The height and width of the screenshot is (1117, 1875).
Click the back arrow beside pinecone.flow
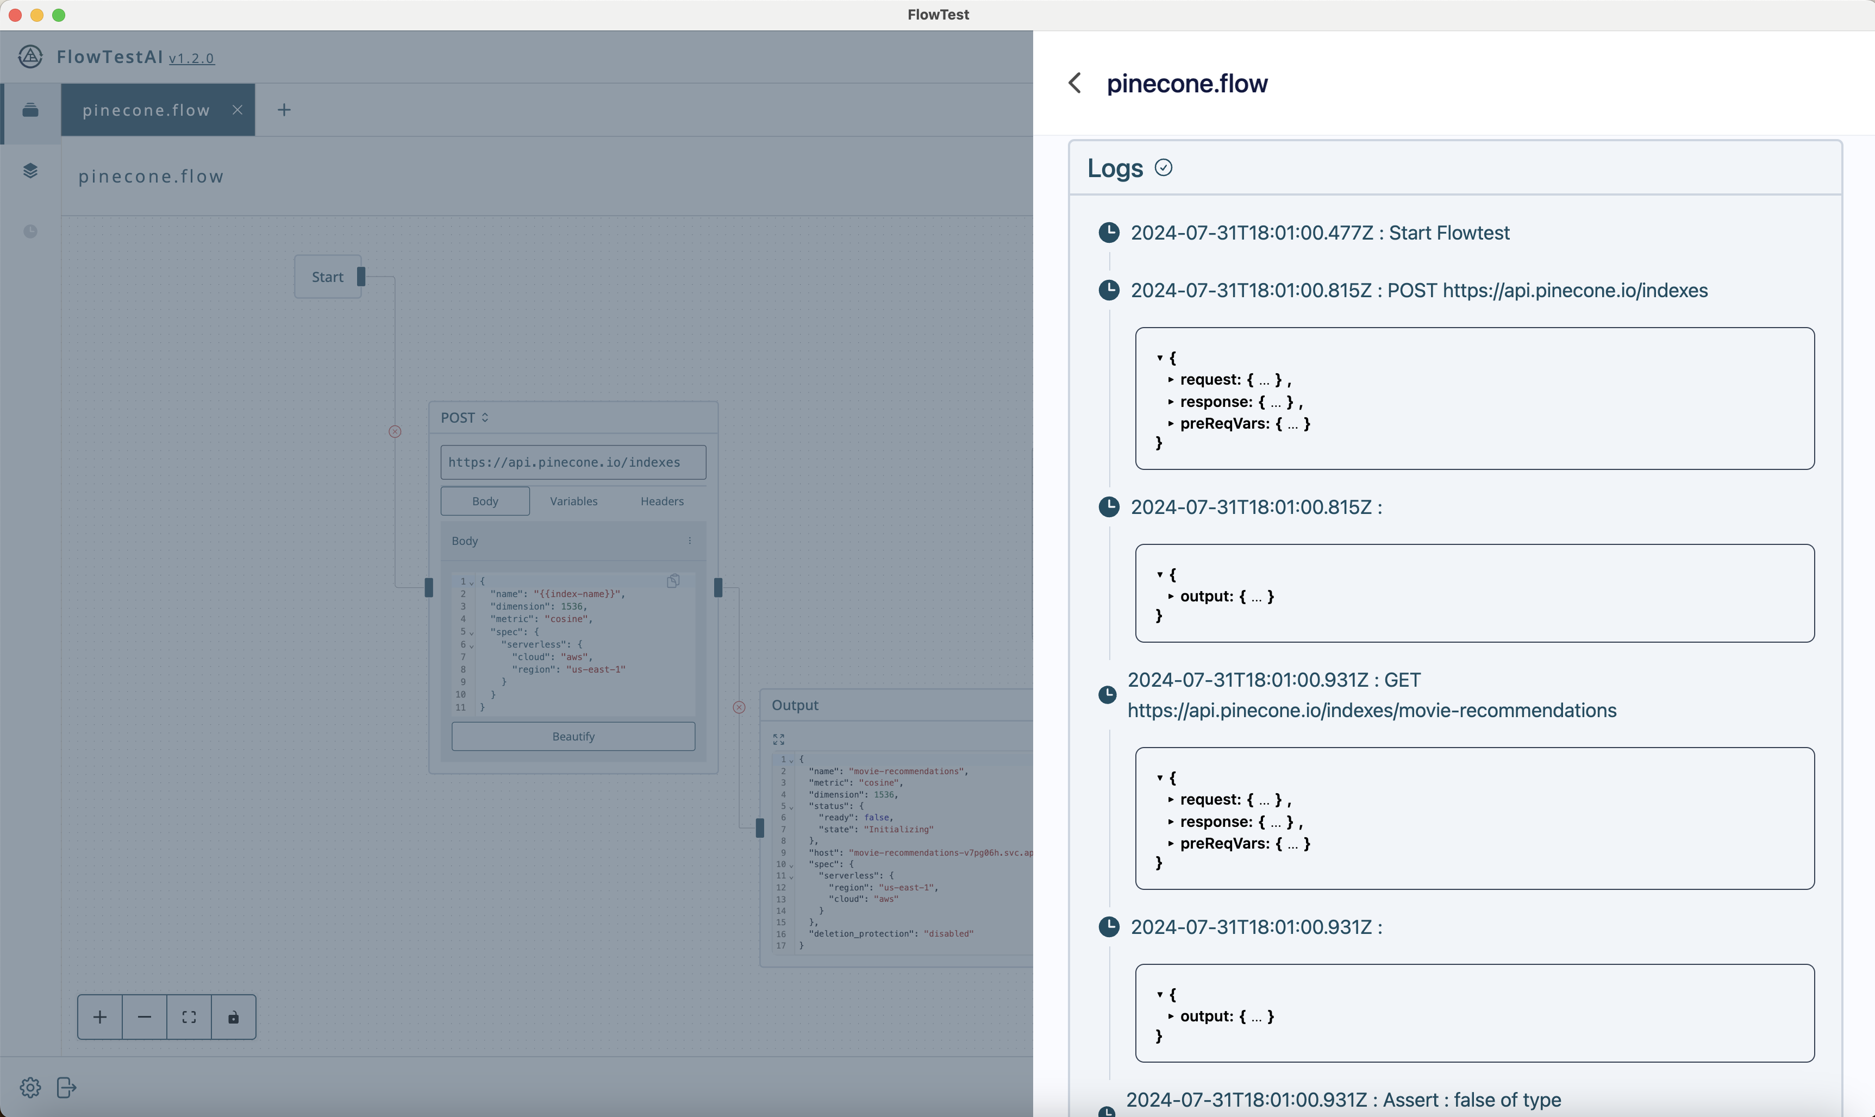[x=1075, y=83]
